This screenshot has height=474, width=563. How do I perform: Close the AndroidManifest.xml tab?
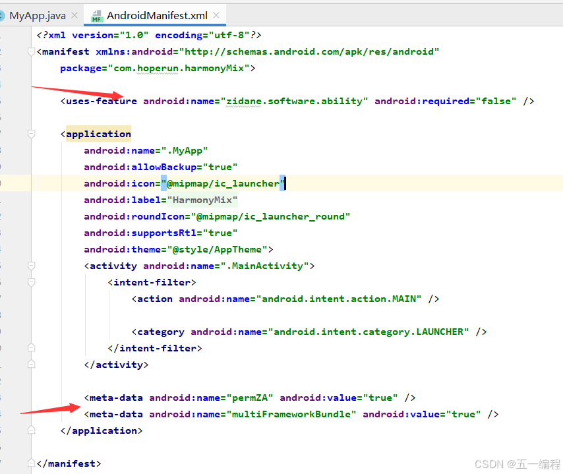pos(216,15)
